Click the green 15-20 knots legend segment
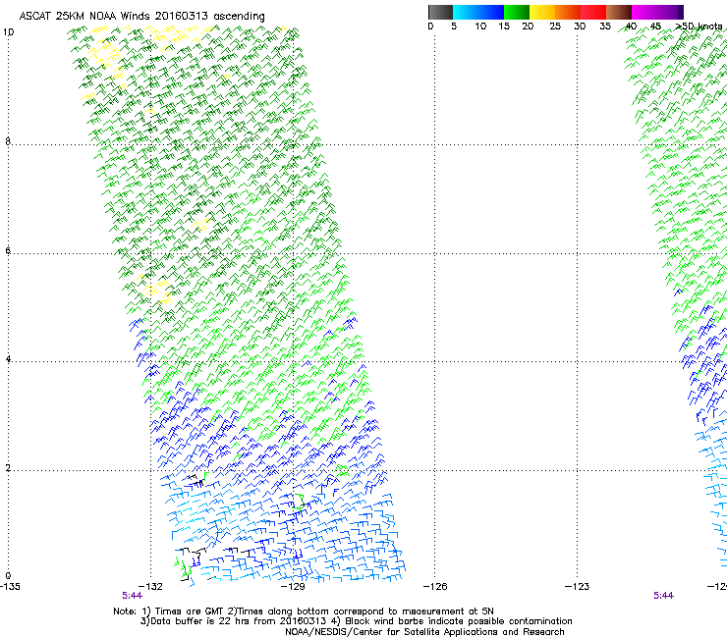727x638 pixels. pos(517,12)
